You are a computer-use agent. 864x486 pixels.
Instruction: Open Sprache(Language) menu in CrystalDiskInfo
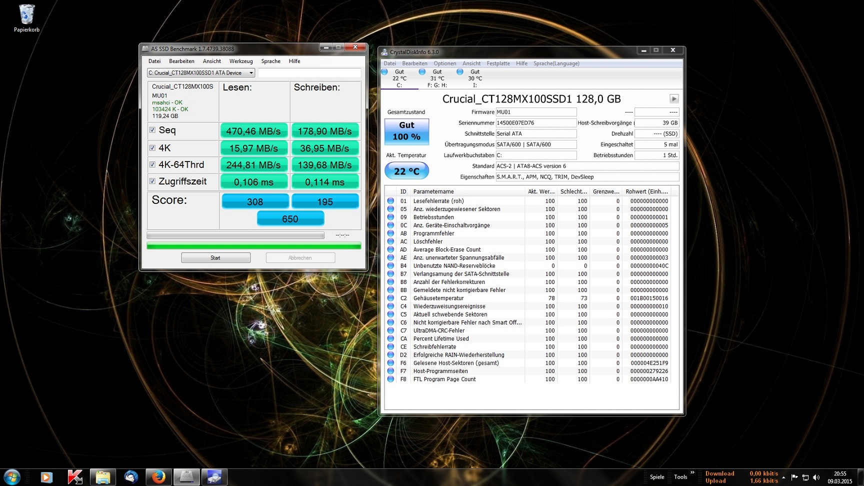pos(556,63)
